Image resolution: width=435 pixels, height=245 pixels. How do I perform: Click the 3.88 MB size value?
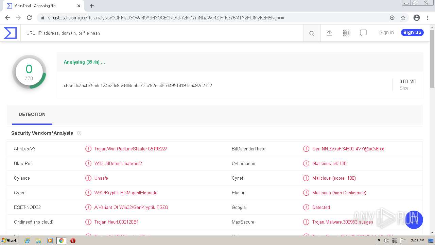pyautogui.click(x=408, y=81)
